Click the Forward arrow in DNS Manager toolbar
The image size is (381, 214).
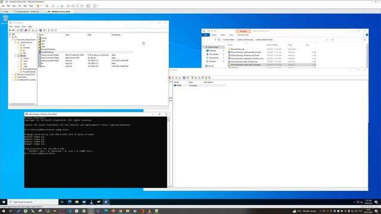(13, 30)
